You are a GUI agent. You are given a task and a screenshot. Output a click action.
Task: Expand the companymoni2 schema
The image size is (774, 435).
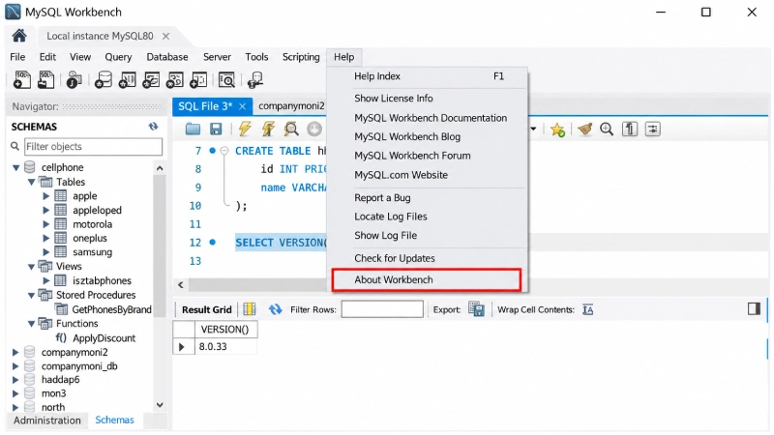pyautogui.click(x=15, y=352)
